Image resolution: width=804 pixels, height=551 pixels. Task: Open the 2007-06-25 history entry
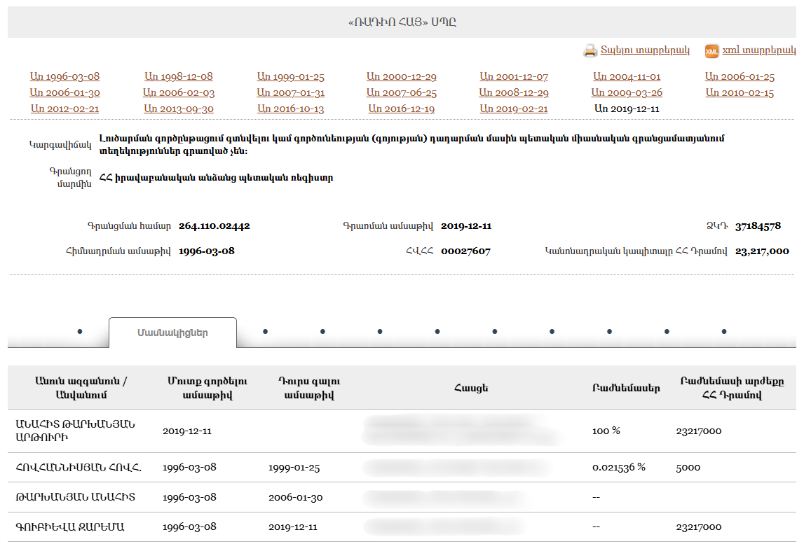click(x=401, y=93)
